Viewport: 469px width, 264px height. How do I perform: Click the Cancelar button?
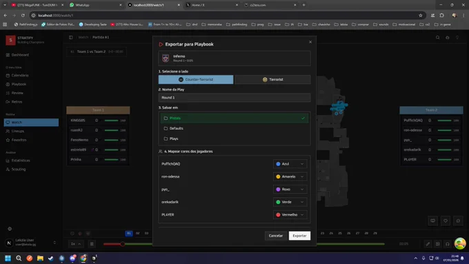(x=275, y=236)
